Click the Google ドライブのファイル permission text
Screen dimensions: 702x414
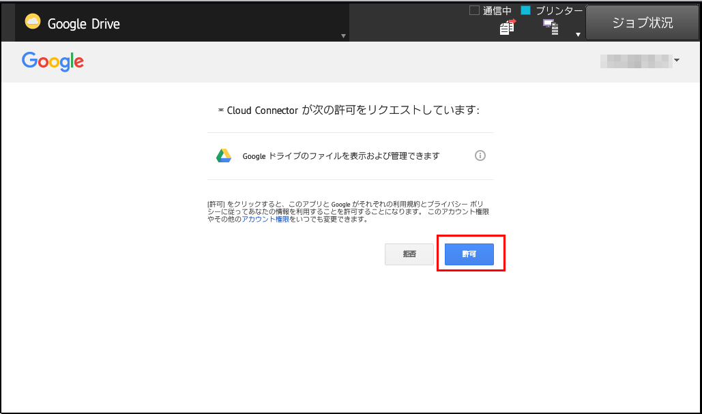[341, 156]
